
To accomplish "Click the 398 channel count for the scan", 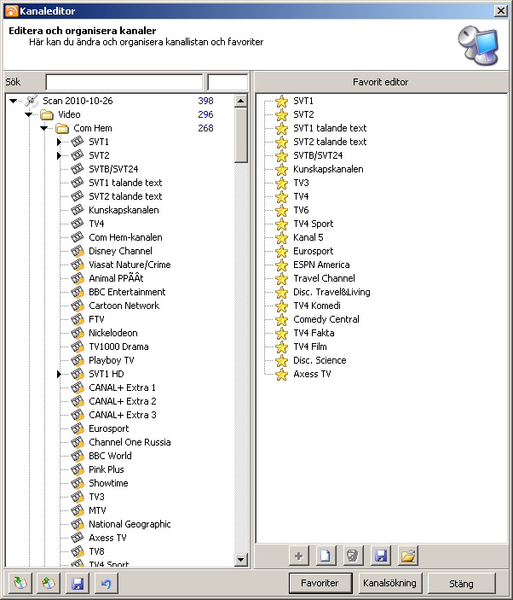I will coord(205,101).
